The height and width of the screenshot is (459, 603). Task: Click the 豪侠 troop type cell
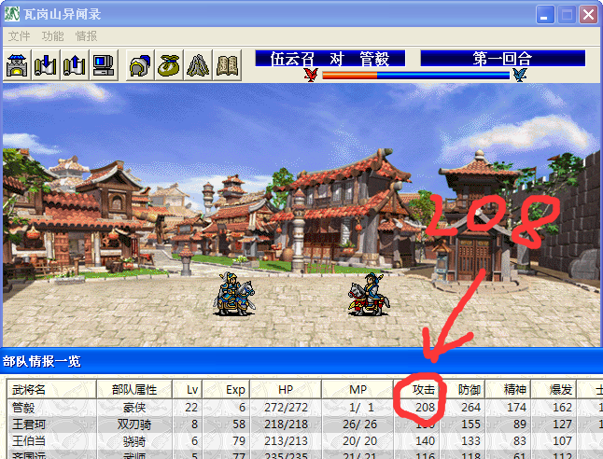pos(134,408)
